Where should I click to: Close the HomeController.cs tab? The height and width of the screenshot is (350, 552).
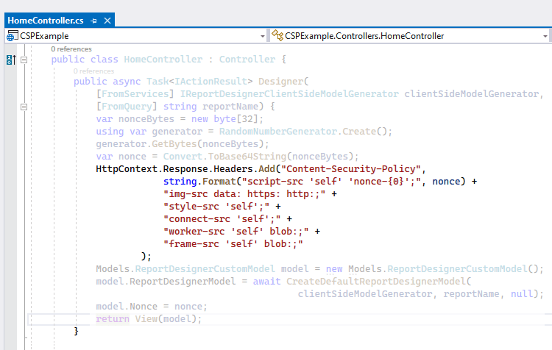(x=107, y=21)
